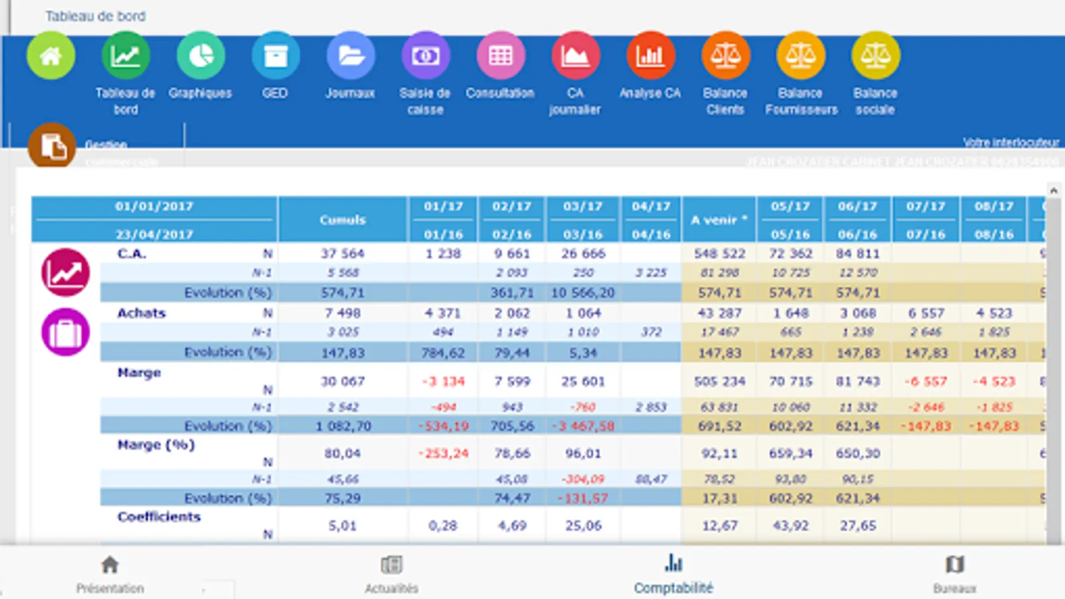1065x599 pixels.
Task: Click the Achats 08/17 value 4 523
Action: [x=994, y=313]
